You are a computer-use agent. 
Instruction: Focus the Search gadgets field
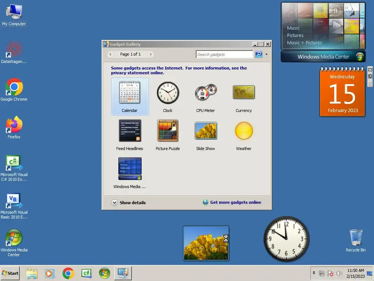coord(224,54)
